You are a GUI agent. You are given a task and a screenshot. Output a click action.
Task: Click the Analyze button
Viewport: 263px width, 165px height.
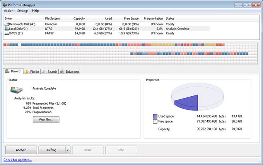[21, 150]
